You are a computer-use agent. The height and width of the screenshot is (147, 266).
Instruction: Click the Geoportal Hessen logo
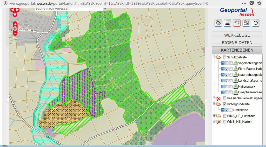[236, 11]
